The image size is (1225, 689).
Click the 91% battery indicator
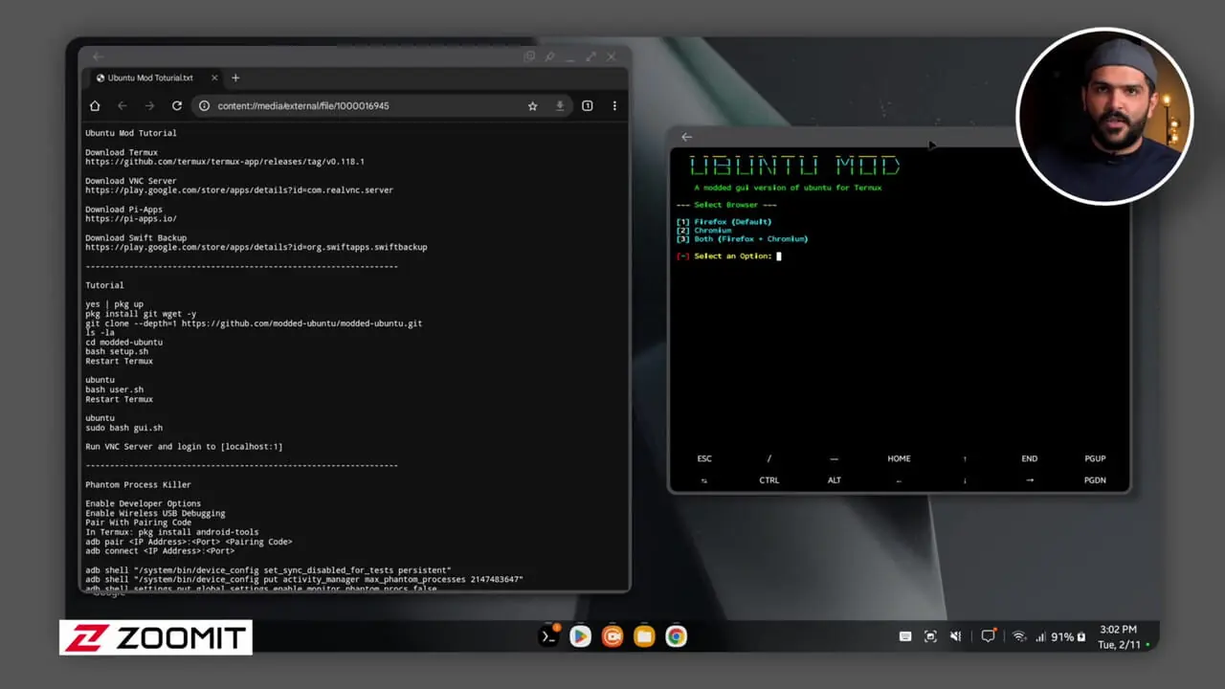1067,636
